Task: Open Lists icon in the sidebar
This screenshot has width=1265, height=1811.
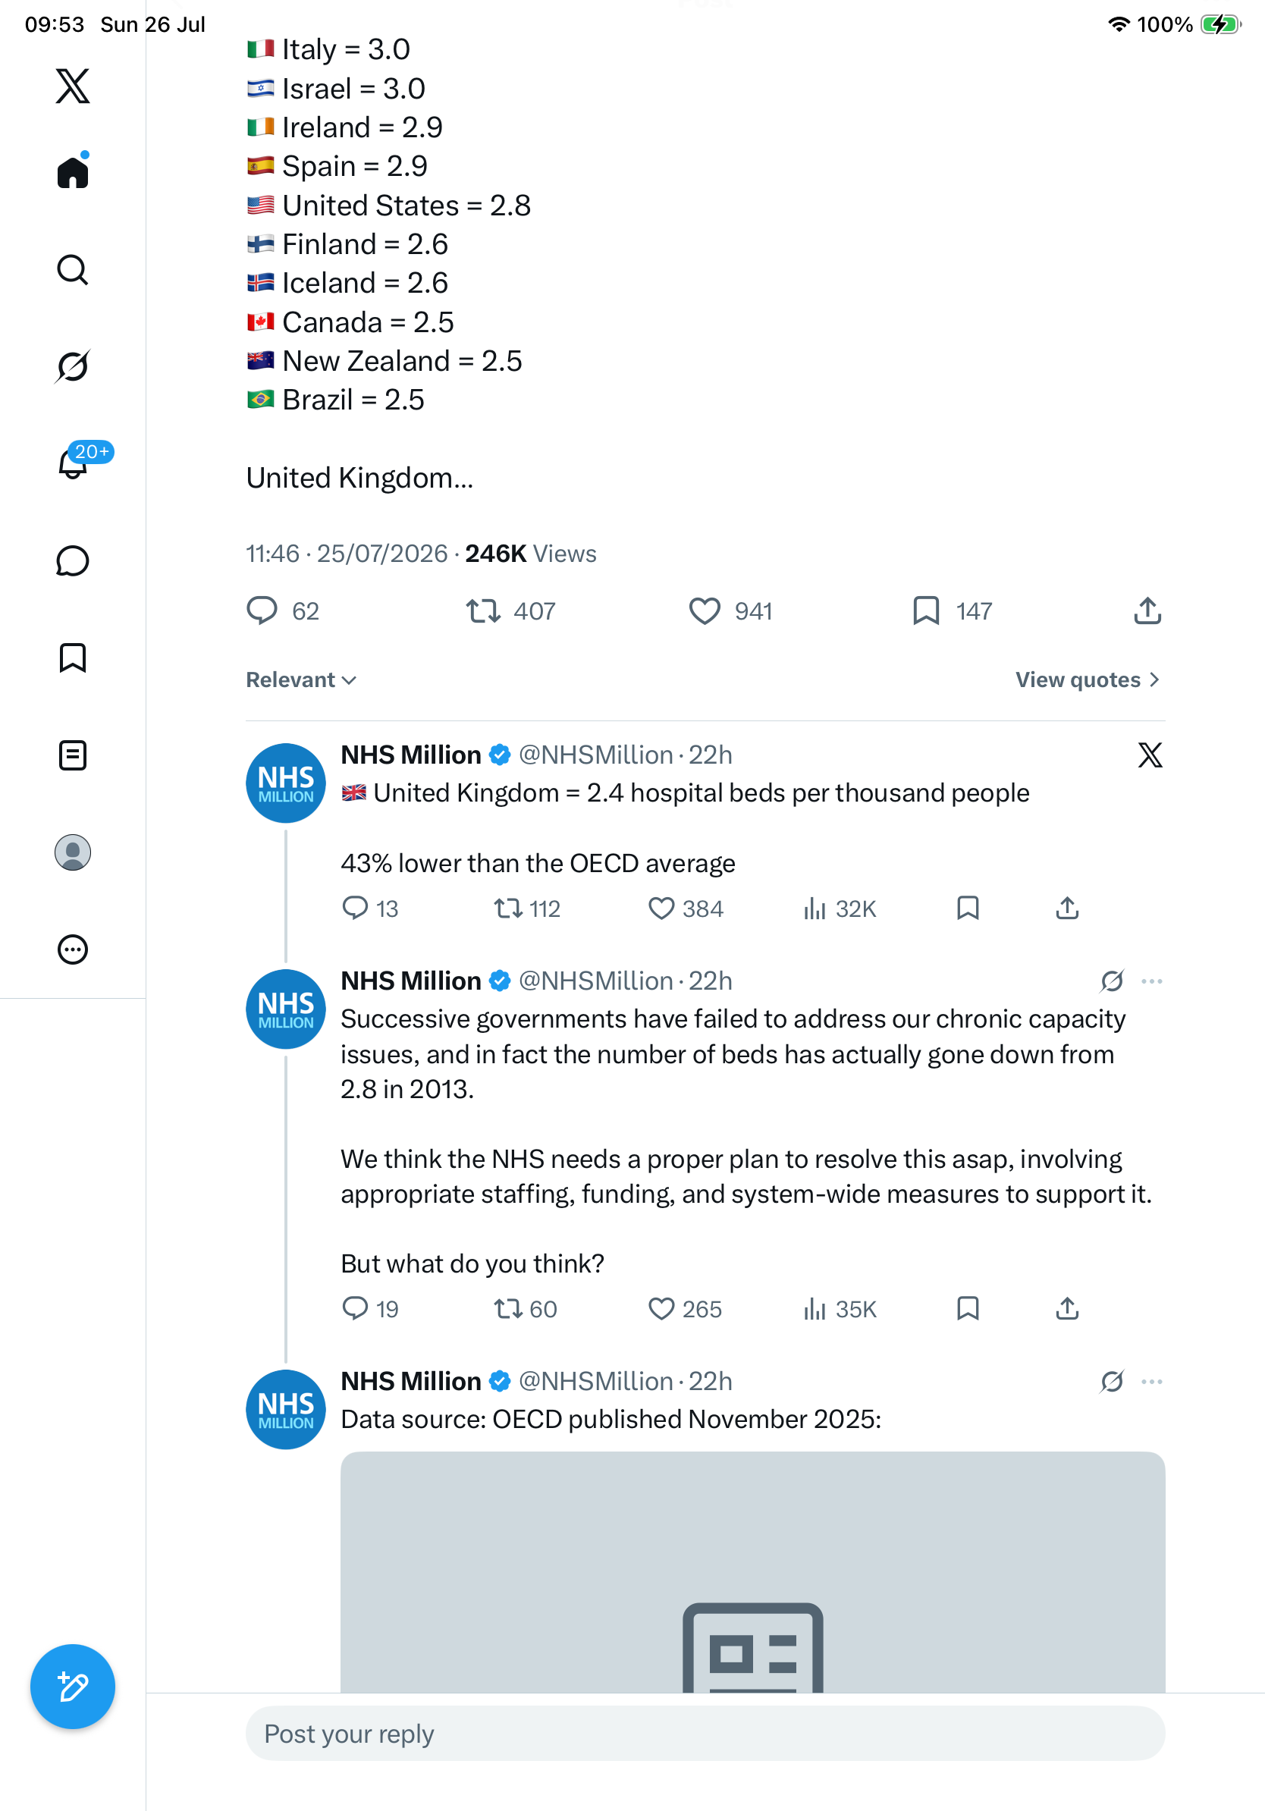Action: point(73,755)
